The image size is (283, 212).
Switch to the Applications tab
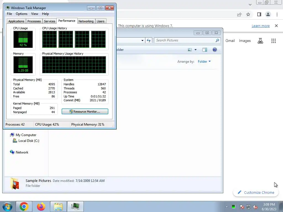click(x=16, y=21)
